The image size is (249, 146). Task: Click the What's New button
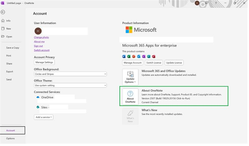pyautogui.click(x=130, y=116)
